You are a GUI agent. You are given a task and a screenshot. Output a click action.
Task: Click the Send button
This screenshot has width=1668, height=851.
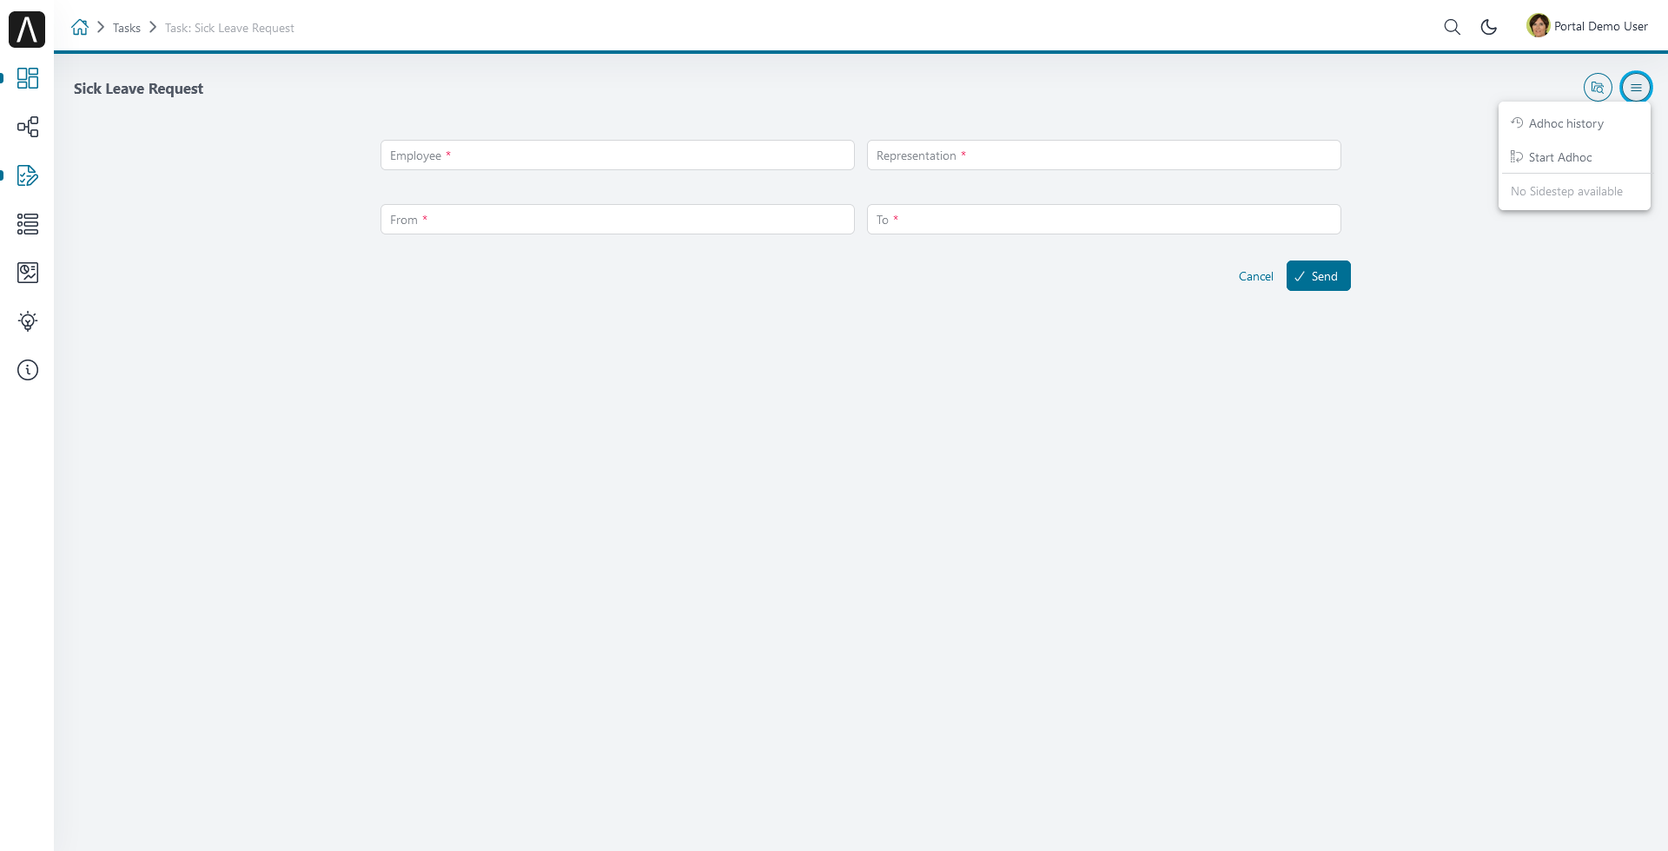[x=1318, y=276]
